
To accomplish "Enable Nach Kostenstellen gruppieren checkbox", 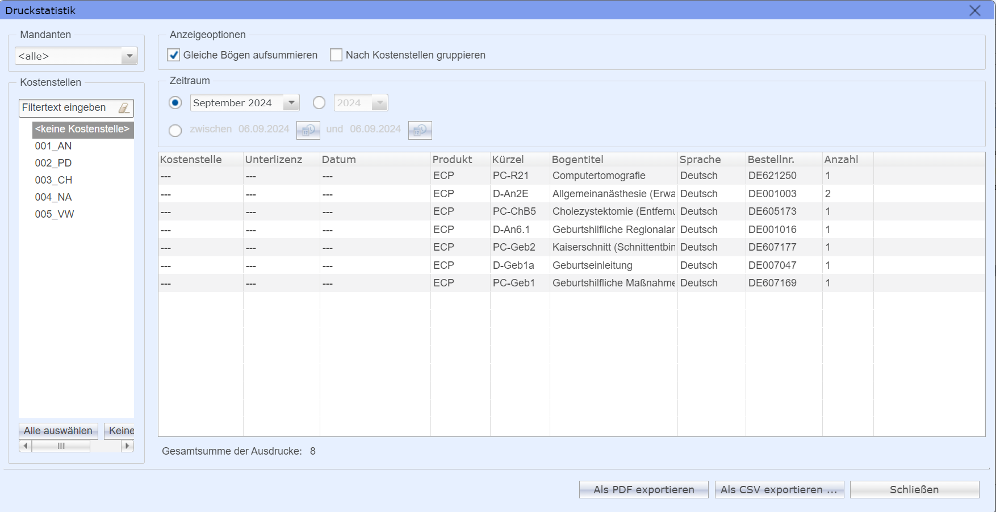I will (336, 55).
